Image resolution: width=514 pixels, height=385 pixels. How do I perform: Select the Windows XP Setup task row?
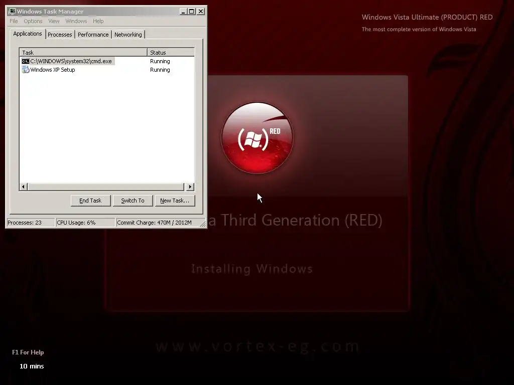coord(107,70)
